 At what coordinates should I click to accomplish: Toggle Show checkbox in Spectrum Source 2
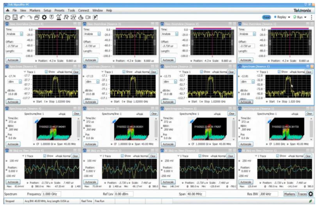click(x=201, y=72)
